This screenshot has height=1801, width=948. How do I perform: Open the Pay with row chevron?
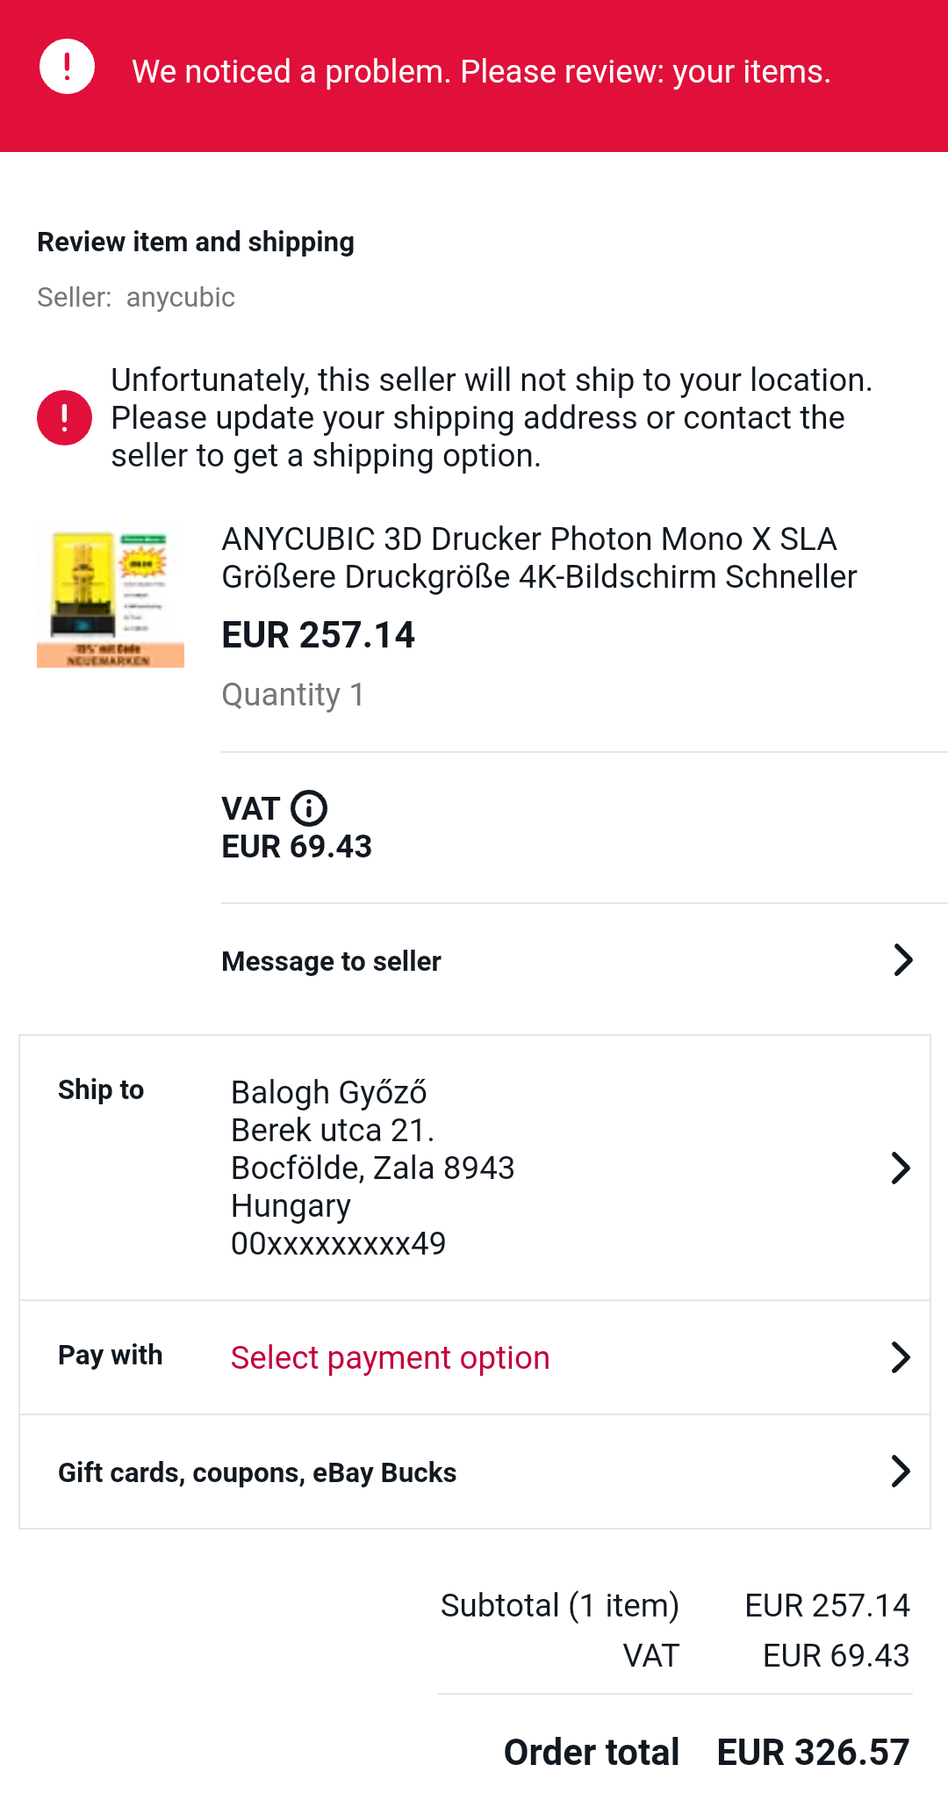[901, 1357]
